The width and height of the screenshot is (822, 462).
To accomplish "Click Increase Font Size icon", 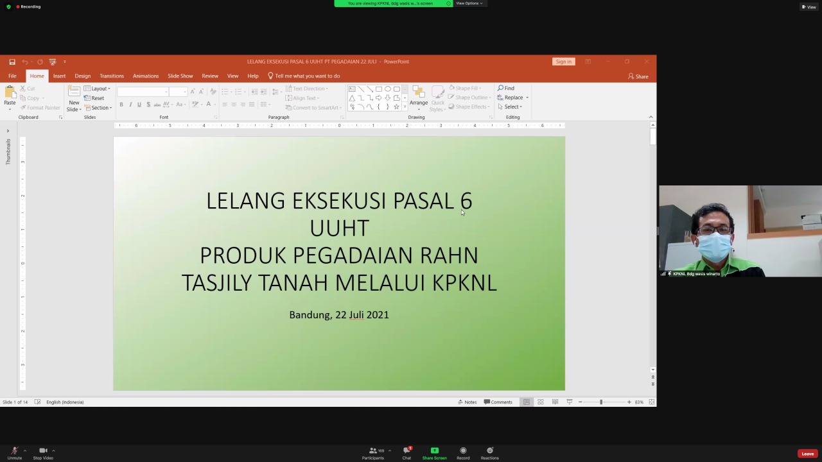I will (192, 92).
